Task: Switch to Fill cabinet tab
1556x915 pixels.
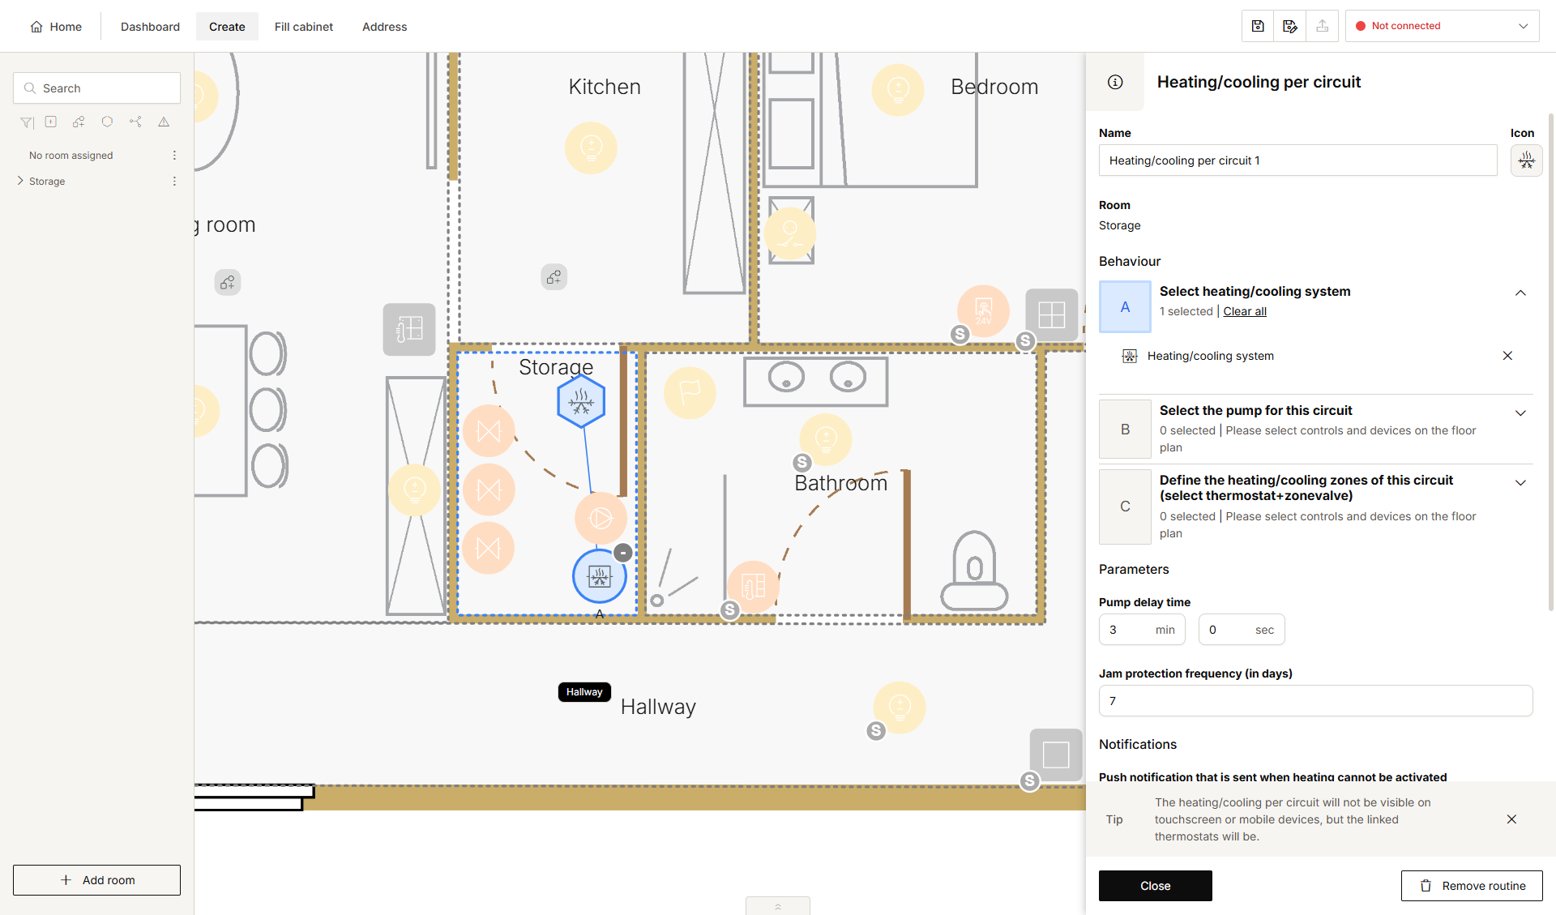Action: 303,27
